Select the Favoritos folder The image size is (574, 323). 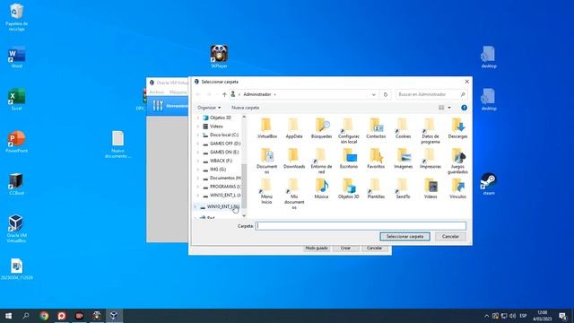(376, 158)
